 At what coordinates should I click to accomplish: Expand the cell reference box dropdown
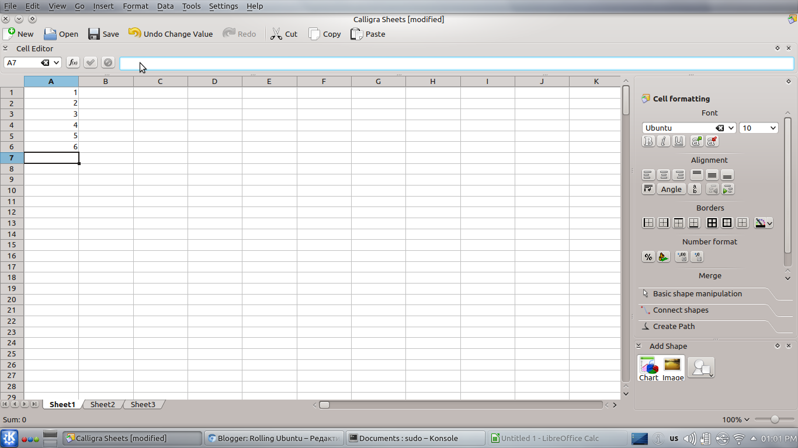[56, 62]
